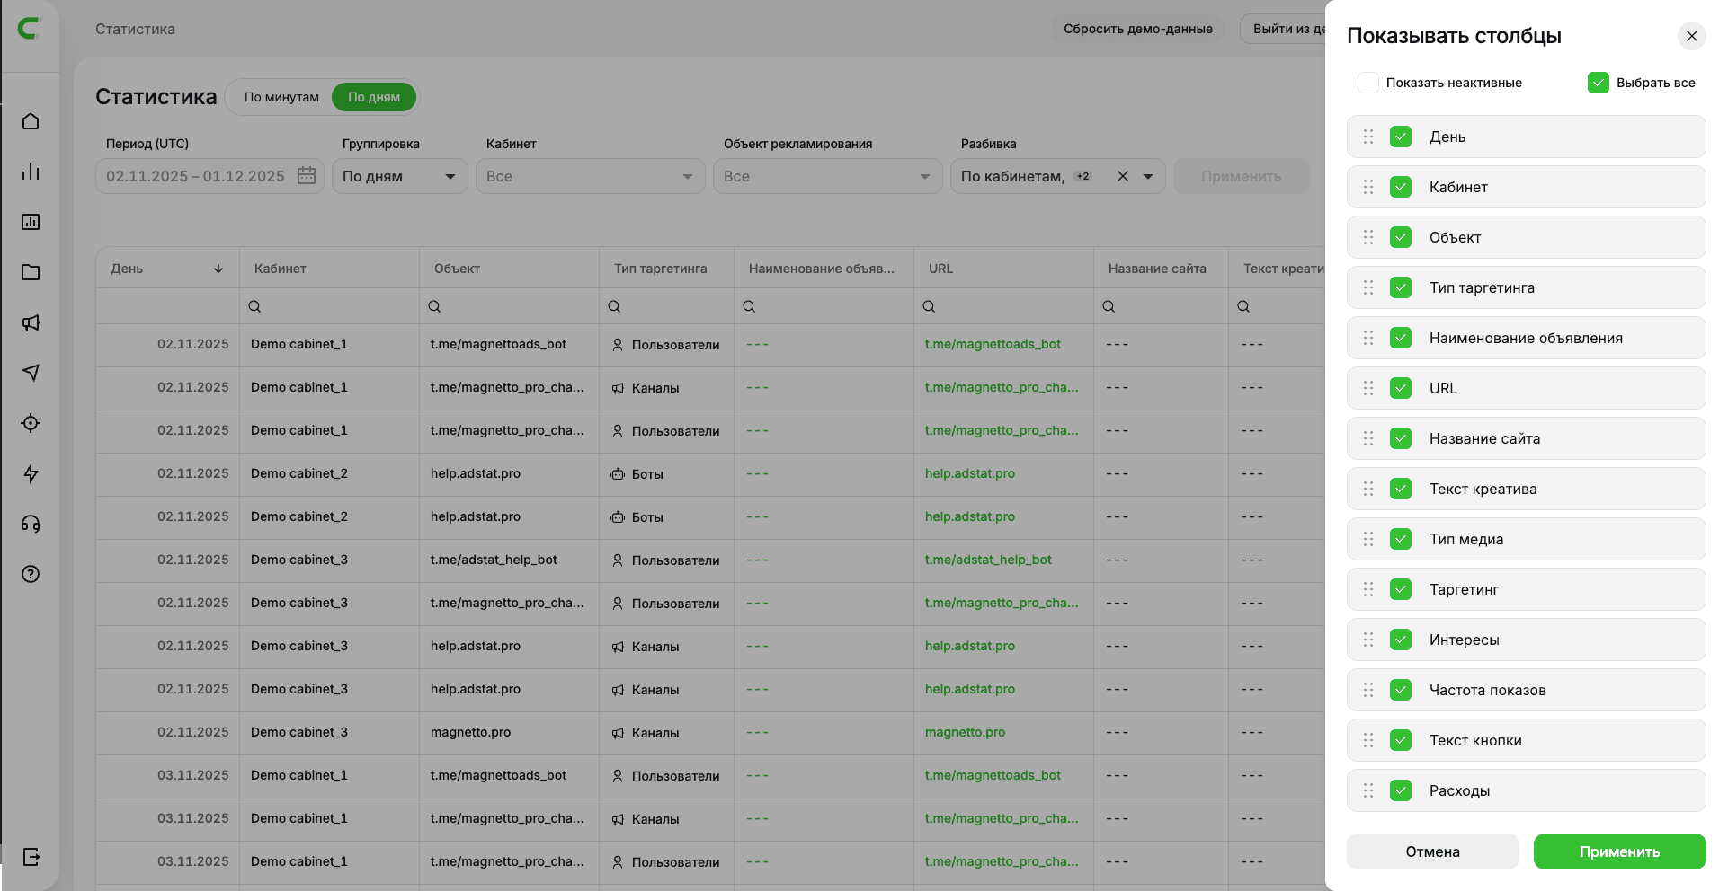Click the logout icon at the sidebar bottom

click(x=31, y=857)
